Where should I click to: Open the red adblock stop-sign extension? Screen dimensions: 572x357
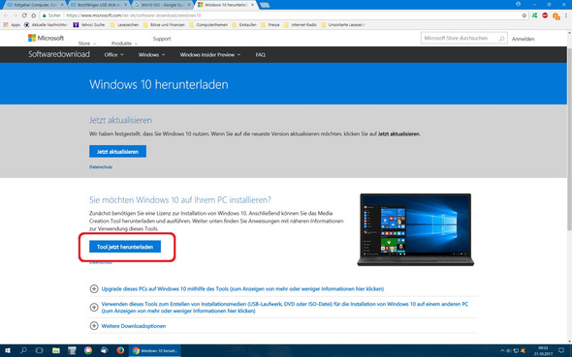[x=545, y=15]
